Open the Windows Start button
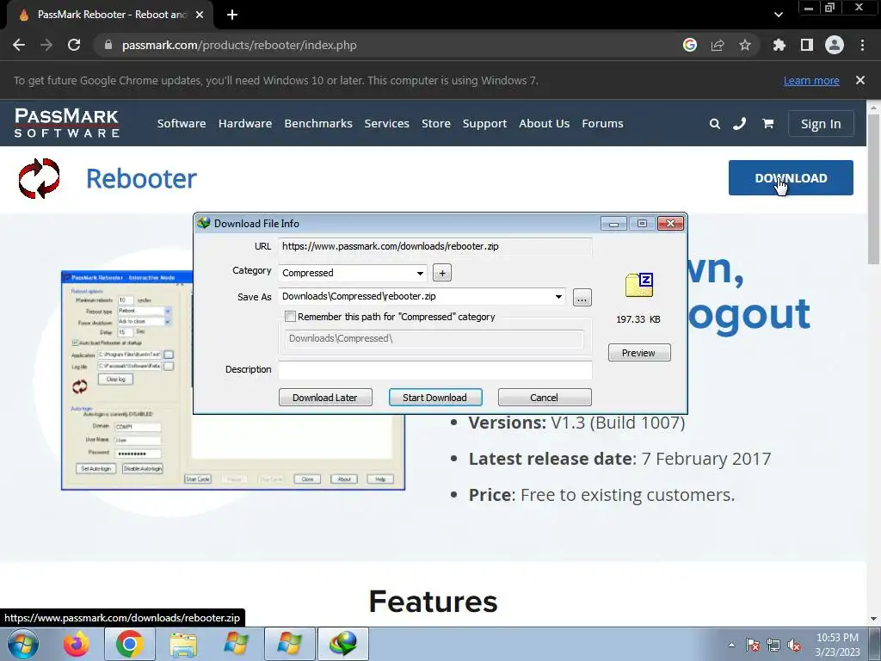Viewport: 881px width, 661px height. (23, 644)
